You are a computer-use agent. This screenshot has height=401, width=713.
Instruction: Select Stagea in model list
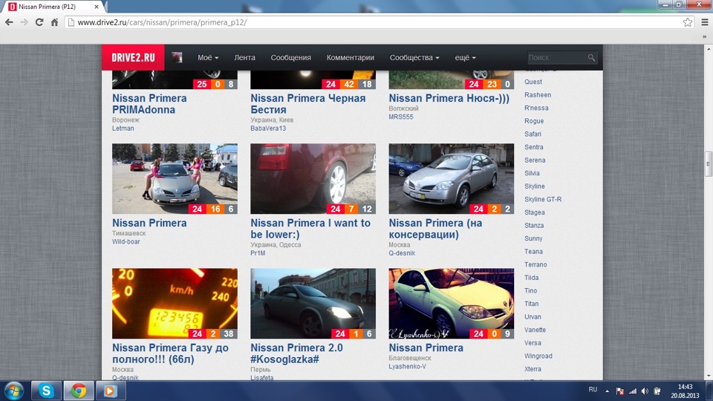click(x=534, y=212)
